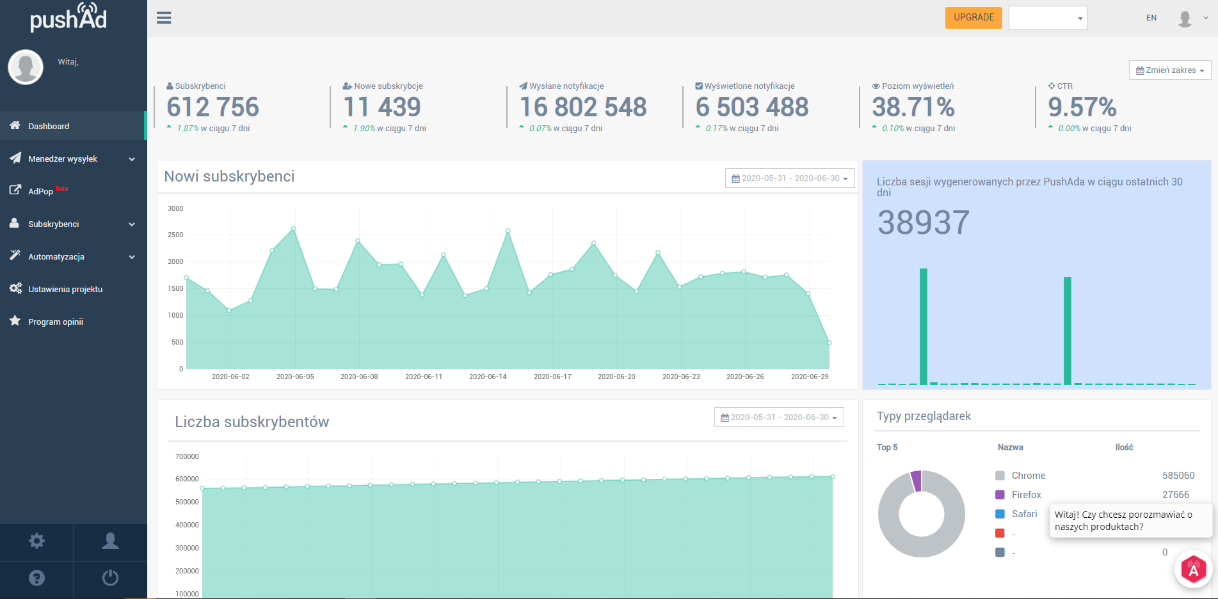The height and width of the screenshot is (599, 1218).
Task: Open user profile icon in sidebar footer
Action: click(x=110, y=541)
